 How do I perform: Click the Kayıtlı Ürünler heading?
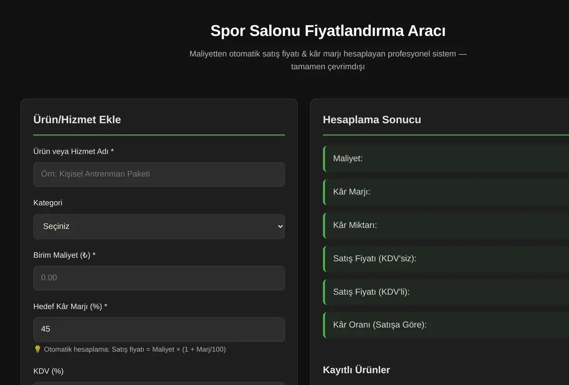[357, 370]
